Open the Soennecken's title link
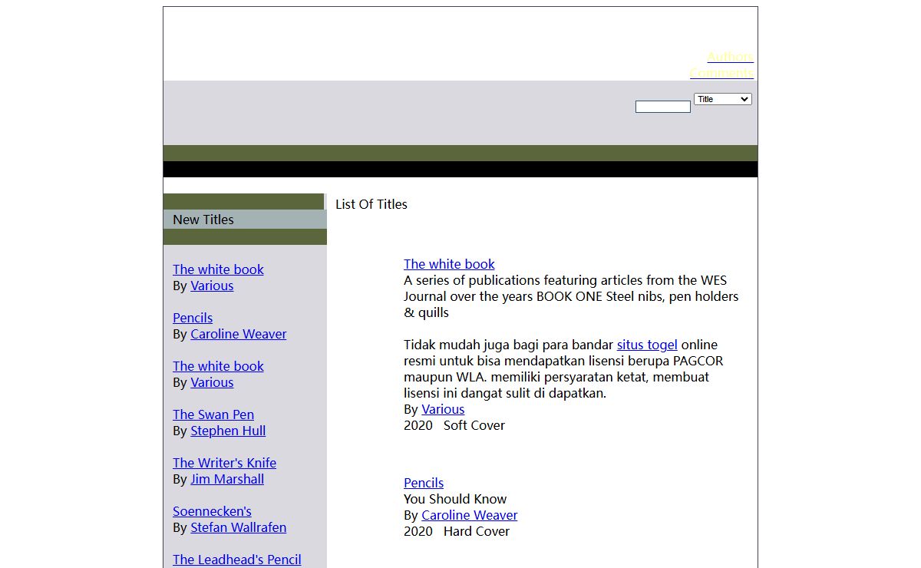 212,511
